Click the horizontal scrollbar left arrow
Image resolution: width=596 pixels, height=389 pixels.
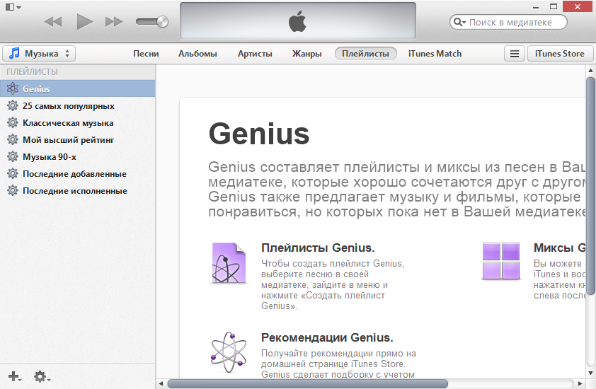(161, 383)
